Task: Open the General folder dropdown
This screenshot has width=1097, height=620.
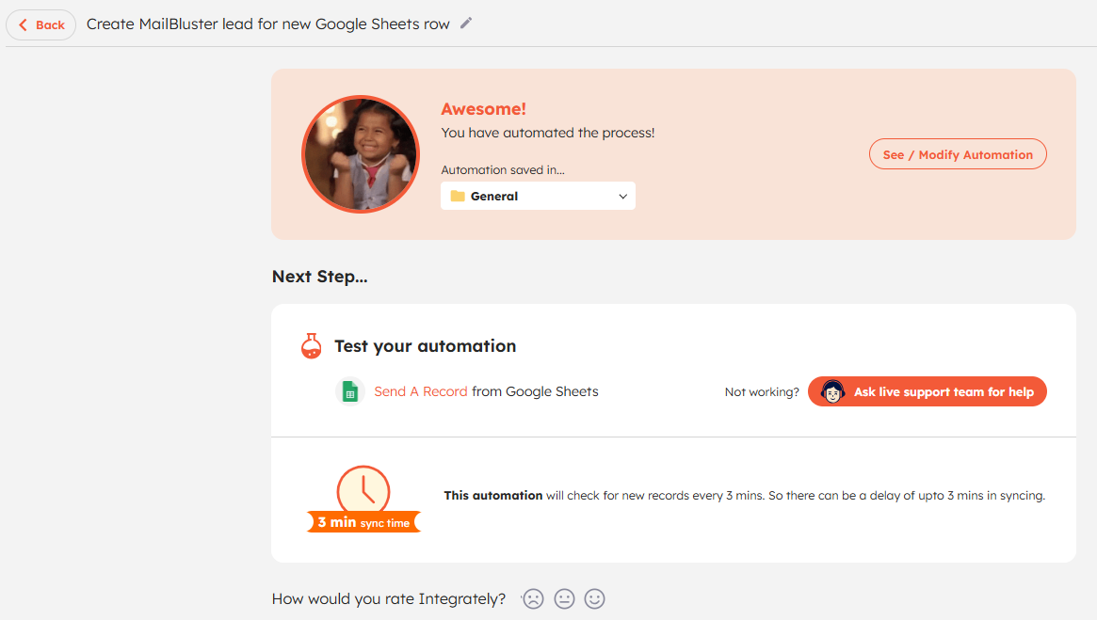Action: point(538,196)
